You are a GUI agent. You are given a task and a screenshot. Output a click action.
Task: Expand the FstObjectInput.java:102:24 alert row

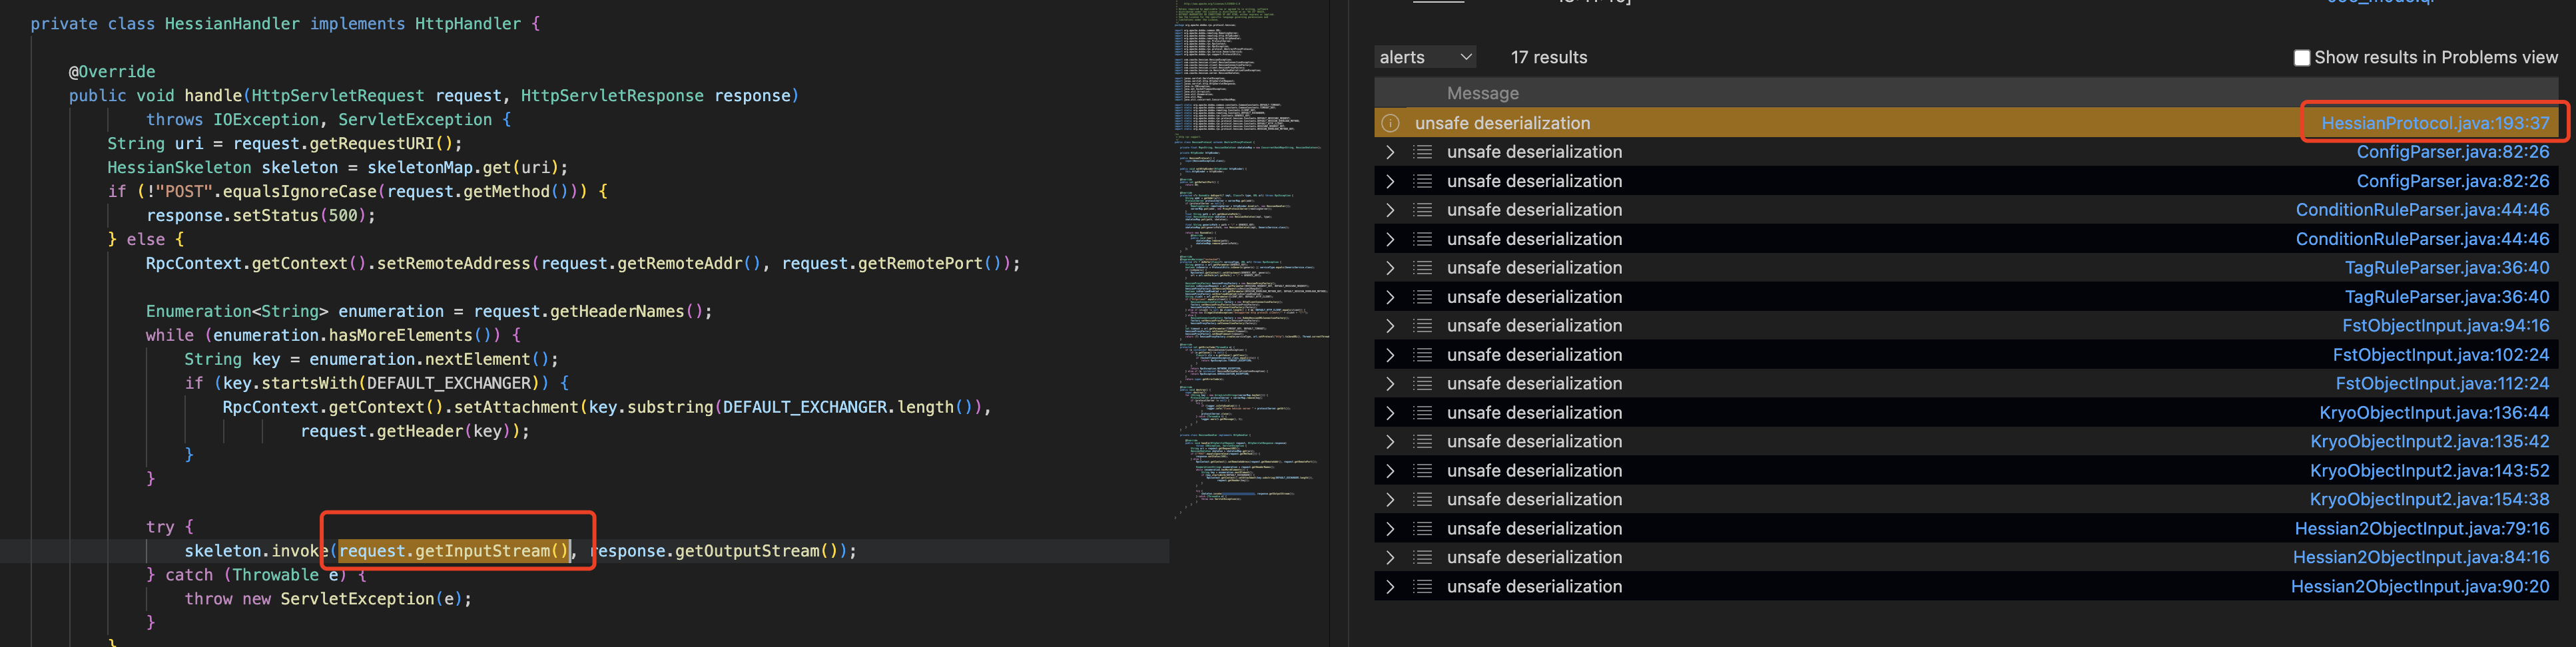[1390, 355]
